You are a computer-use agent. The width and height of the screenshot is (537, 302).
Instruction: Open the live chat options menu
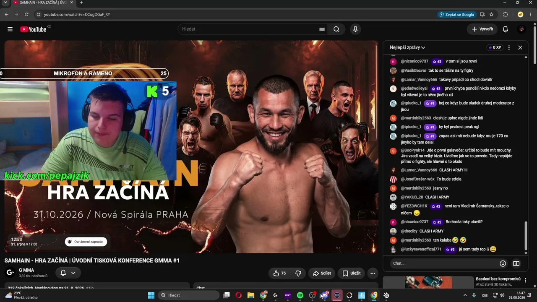509,48
